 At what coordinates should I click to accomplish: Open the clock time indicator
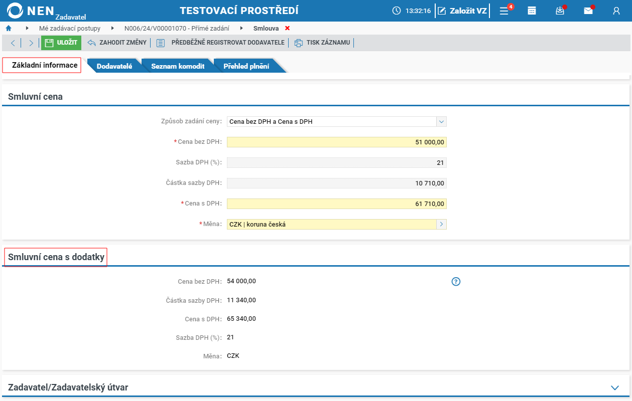coord(411,11)
